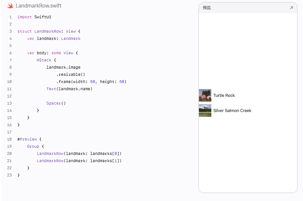This screenshot has height=201, width=303.
Task: Click the Silver Salmon Creek thumbnail image
Action: (x=205, y=110)
